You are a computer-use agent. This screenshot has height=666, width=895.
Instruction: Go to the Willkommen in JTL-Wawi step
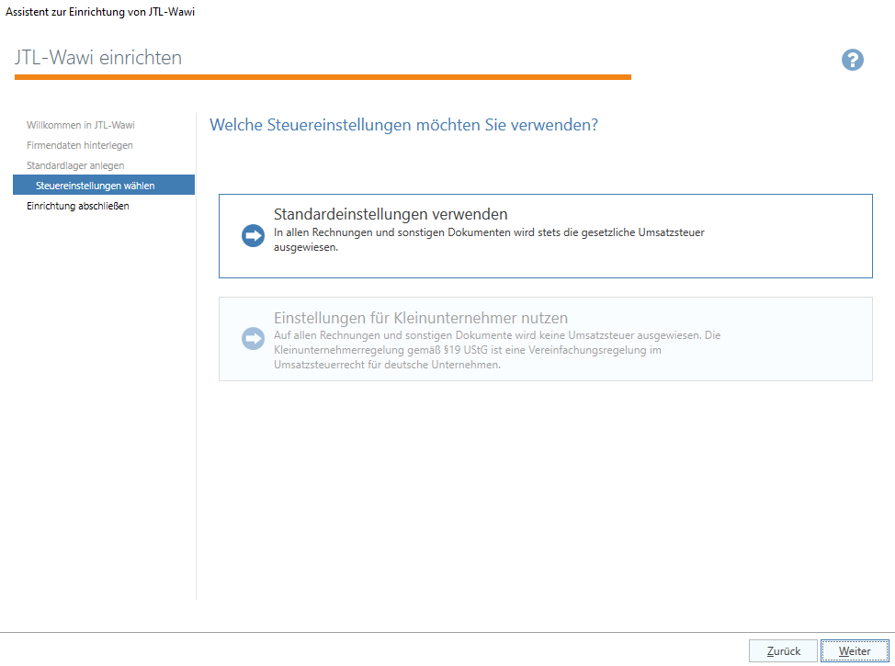coord(81,125)
